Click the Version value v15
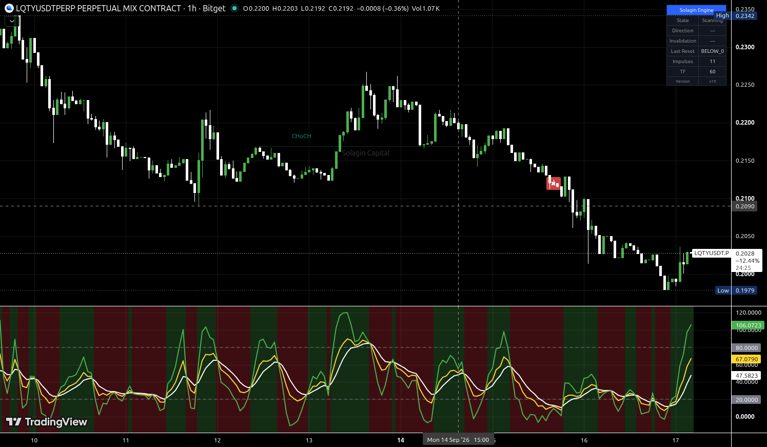767x447 pixels. pos(713,81)
